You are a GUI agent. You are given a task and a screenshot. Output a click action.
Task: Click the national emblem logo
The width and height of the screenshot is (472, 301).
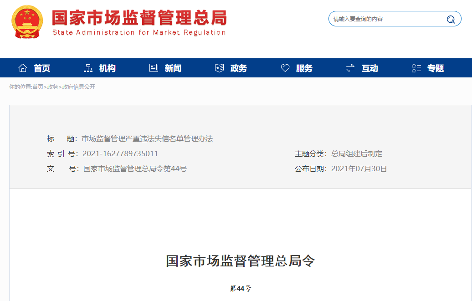pos(27,22)
